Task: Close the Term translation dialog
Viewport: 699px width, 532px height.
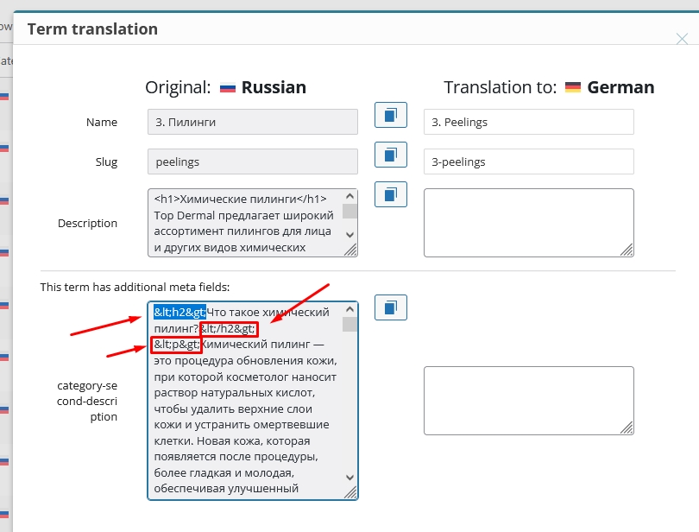Action: pyautogui.click(x=682, y=39)
